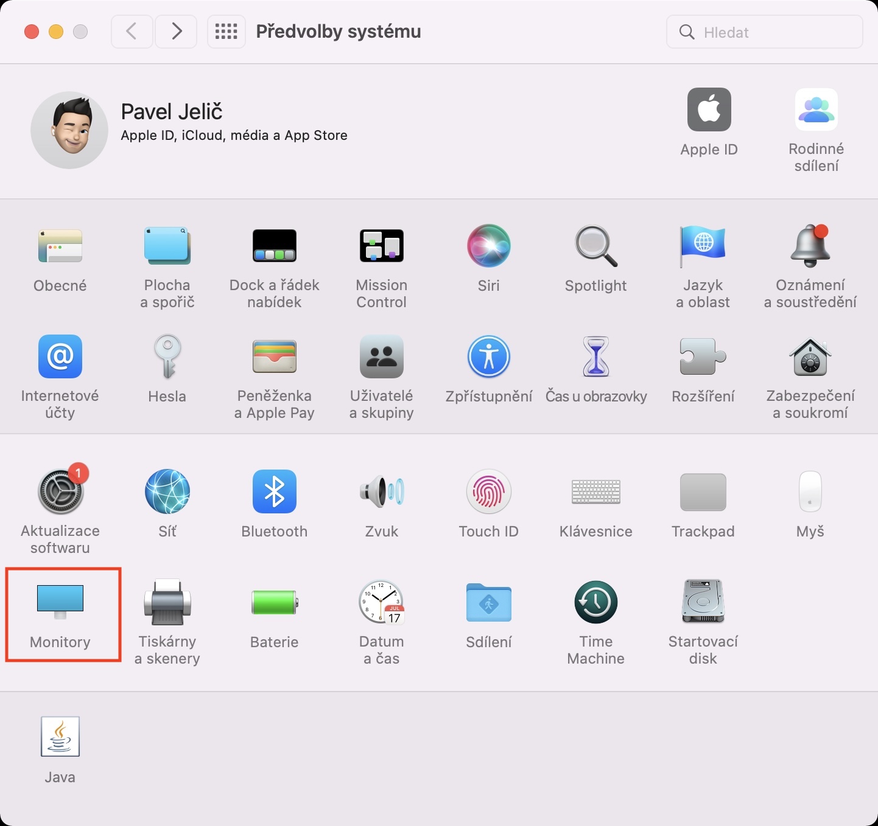Open Plocha a spořič settings
Image resolution: width=878 pixels, height=826 pixels.
coord(167,246)
